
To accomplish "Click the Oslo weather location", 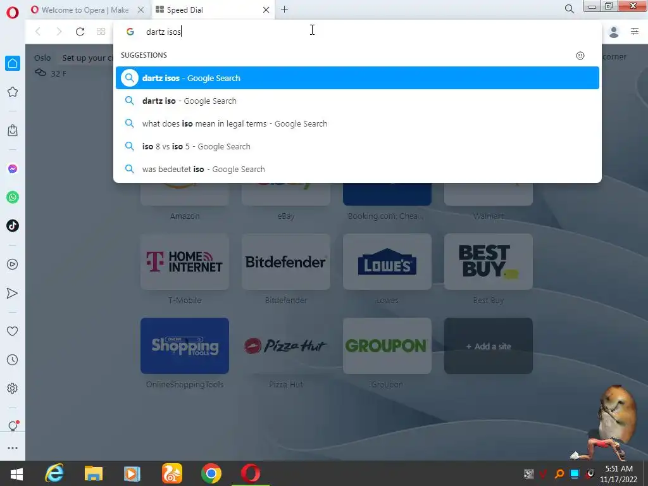I will point(42,58).
